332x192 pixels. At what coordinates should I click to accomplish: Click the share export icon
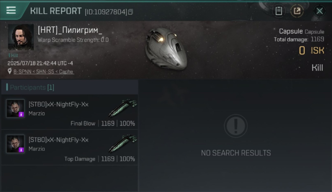click(297, 11)
